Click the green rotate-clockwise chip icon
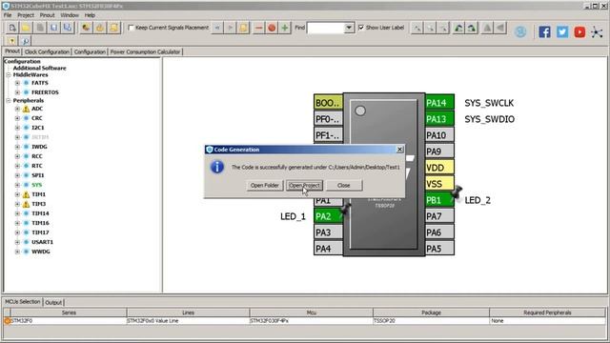Image resolution: width=610 pixels, height=343 pixels. point(458,28)
